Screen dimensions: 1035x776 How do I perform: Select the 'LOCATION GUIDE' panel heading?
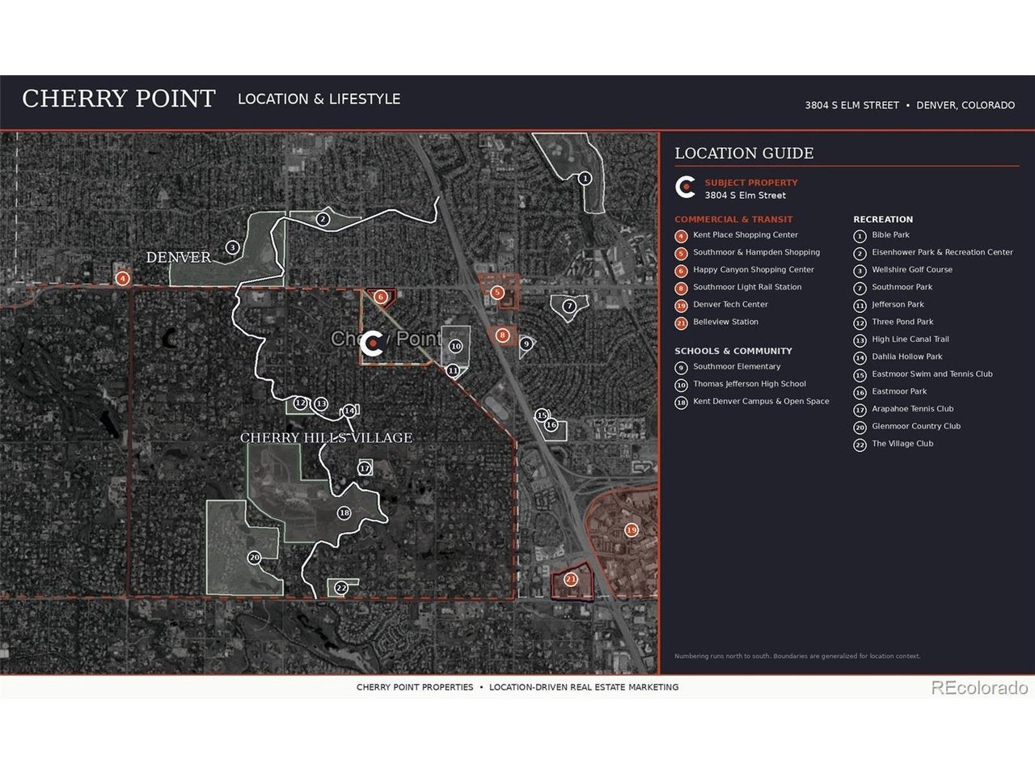(744, 153)
